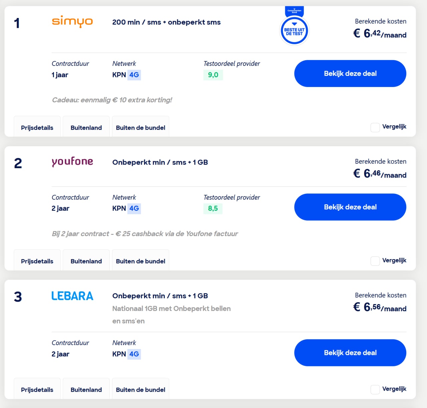Click the Beste uit de Test badge
This screenshot has height=408, width=427.
tap(294, 31)
